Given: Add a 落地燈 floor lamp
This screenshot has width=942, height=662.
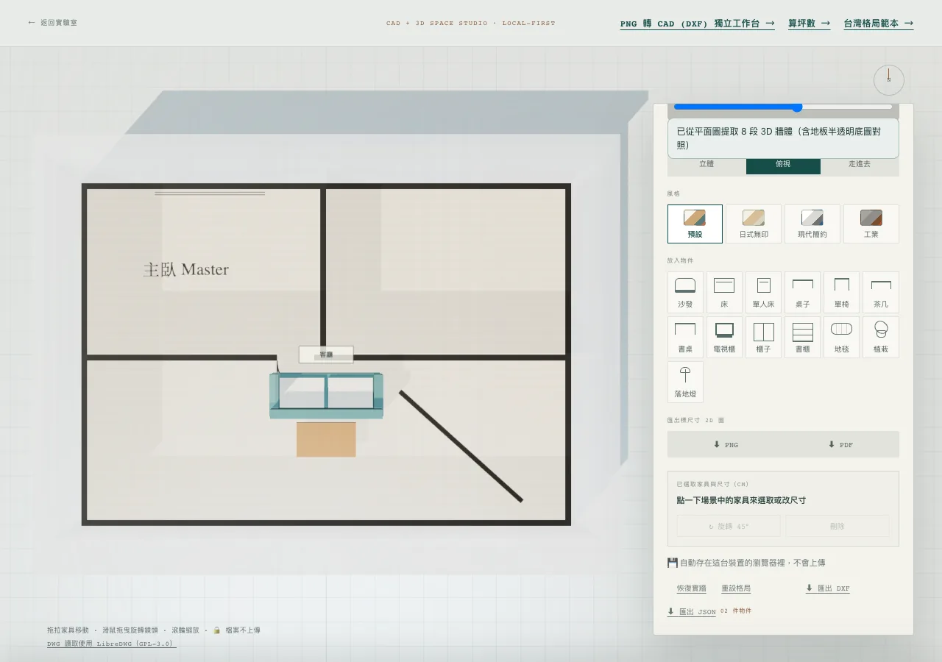Looking at the screenshot, I should [x=685, y=382].
